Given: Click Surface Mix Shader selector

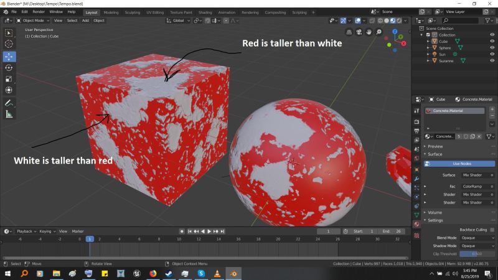Looking at the screenshot, I should (x=477, y=175).
